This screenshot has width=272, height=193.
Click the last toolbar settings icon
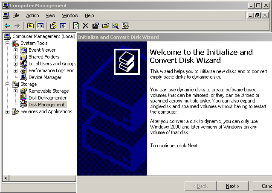(125, 26)
